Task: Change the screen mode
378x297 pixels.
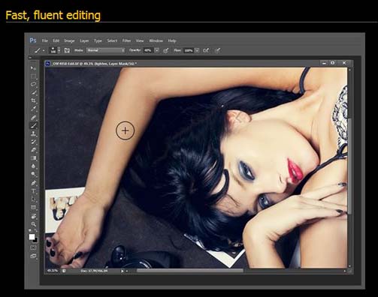Action: 33,256
